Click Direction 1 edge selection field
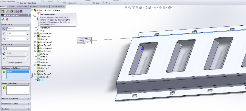 18,28
